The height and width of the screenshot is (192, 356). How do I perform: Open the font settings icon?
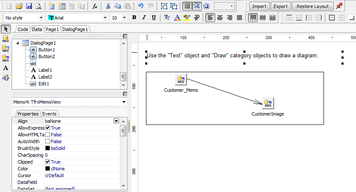pos(167,17)
